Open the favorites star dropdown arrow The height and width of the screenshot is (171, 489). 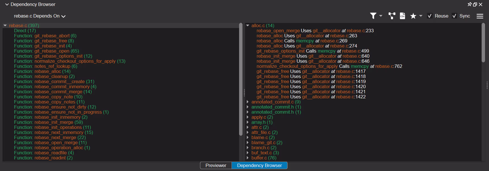tap(421, 16)
